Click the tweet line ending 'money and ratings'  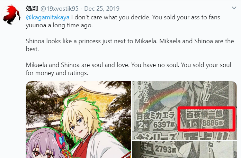(57, 73)
